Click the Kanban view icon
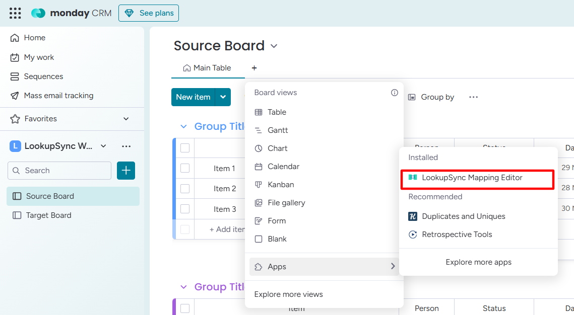This screenshot has height=315, width=574. [259, 185]
